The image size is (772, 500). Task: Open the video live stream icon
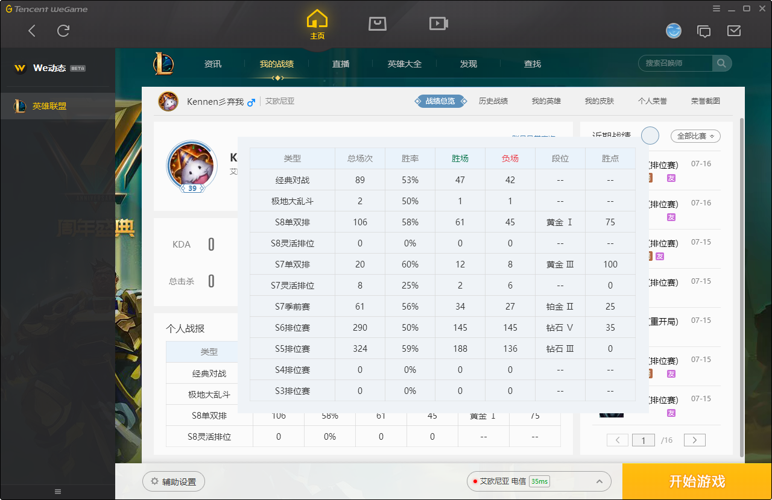[x=438, y=23]
